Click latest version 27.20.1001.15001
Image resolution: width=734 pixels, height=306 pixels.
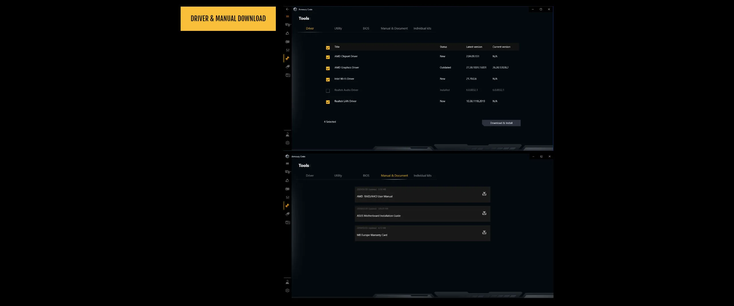click(476, 67)
